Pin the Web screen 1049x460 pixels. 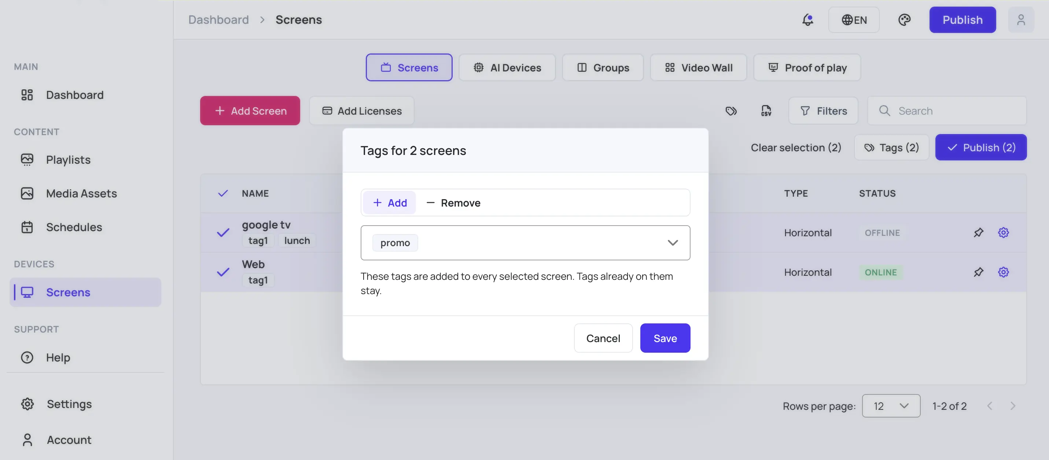(978, 272)
